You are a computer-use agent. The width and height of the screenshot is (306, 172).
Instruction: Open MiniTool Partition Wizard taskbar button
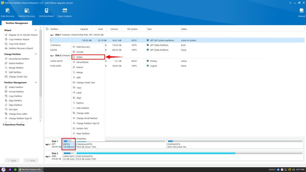coord(31,170)
